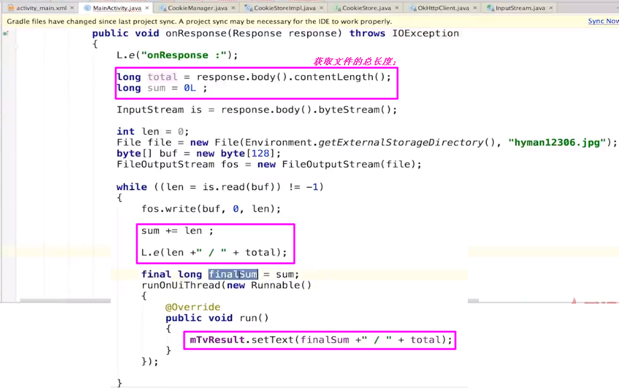This screenshot has height=390, width=619.
Task: Click the MainActivity.java class icon
Action: point(87,8)
